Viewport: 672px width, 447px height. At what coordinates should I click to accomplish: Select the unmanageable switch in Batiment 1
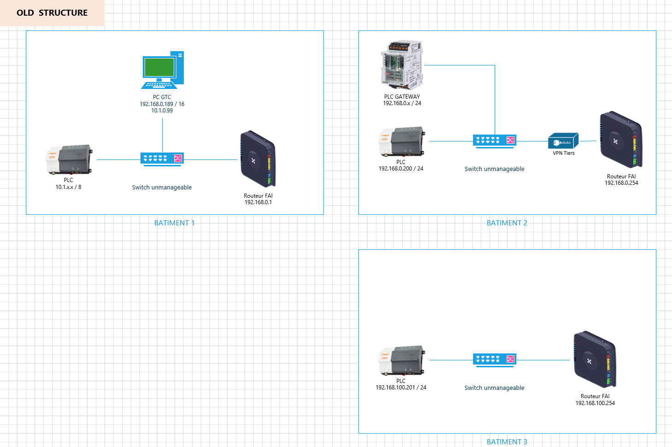(x=162, y=159)
